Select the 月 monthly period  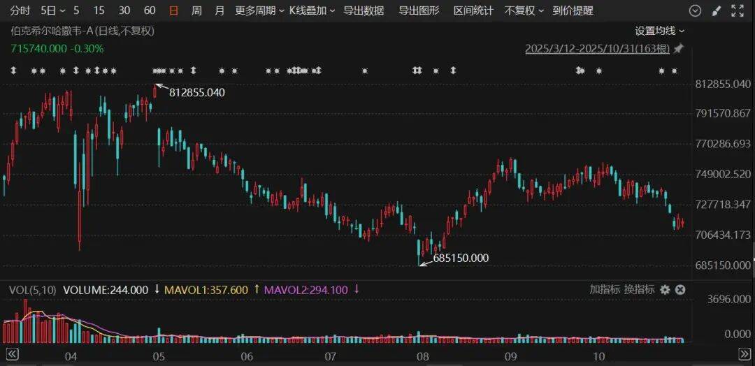pos(220,10)
